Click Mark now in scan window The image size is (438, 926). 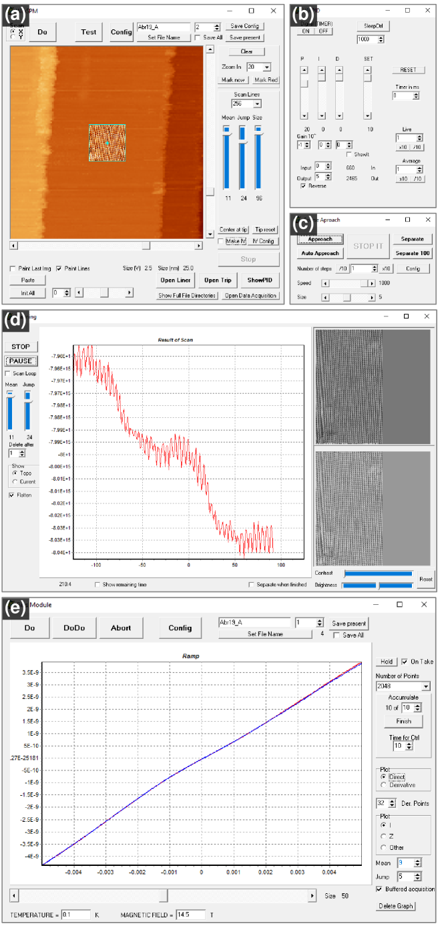232,79
